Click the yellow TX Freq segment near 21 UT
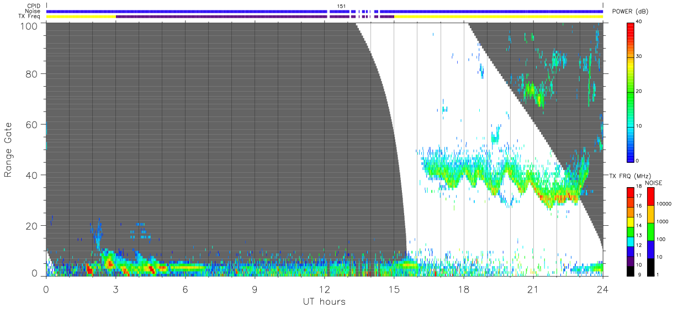 498,17
